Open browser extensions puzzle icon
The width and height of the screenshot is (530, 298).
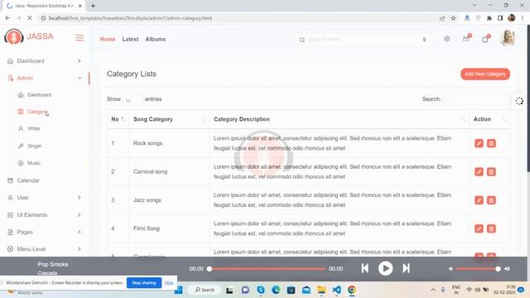coord(489,18)
